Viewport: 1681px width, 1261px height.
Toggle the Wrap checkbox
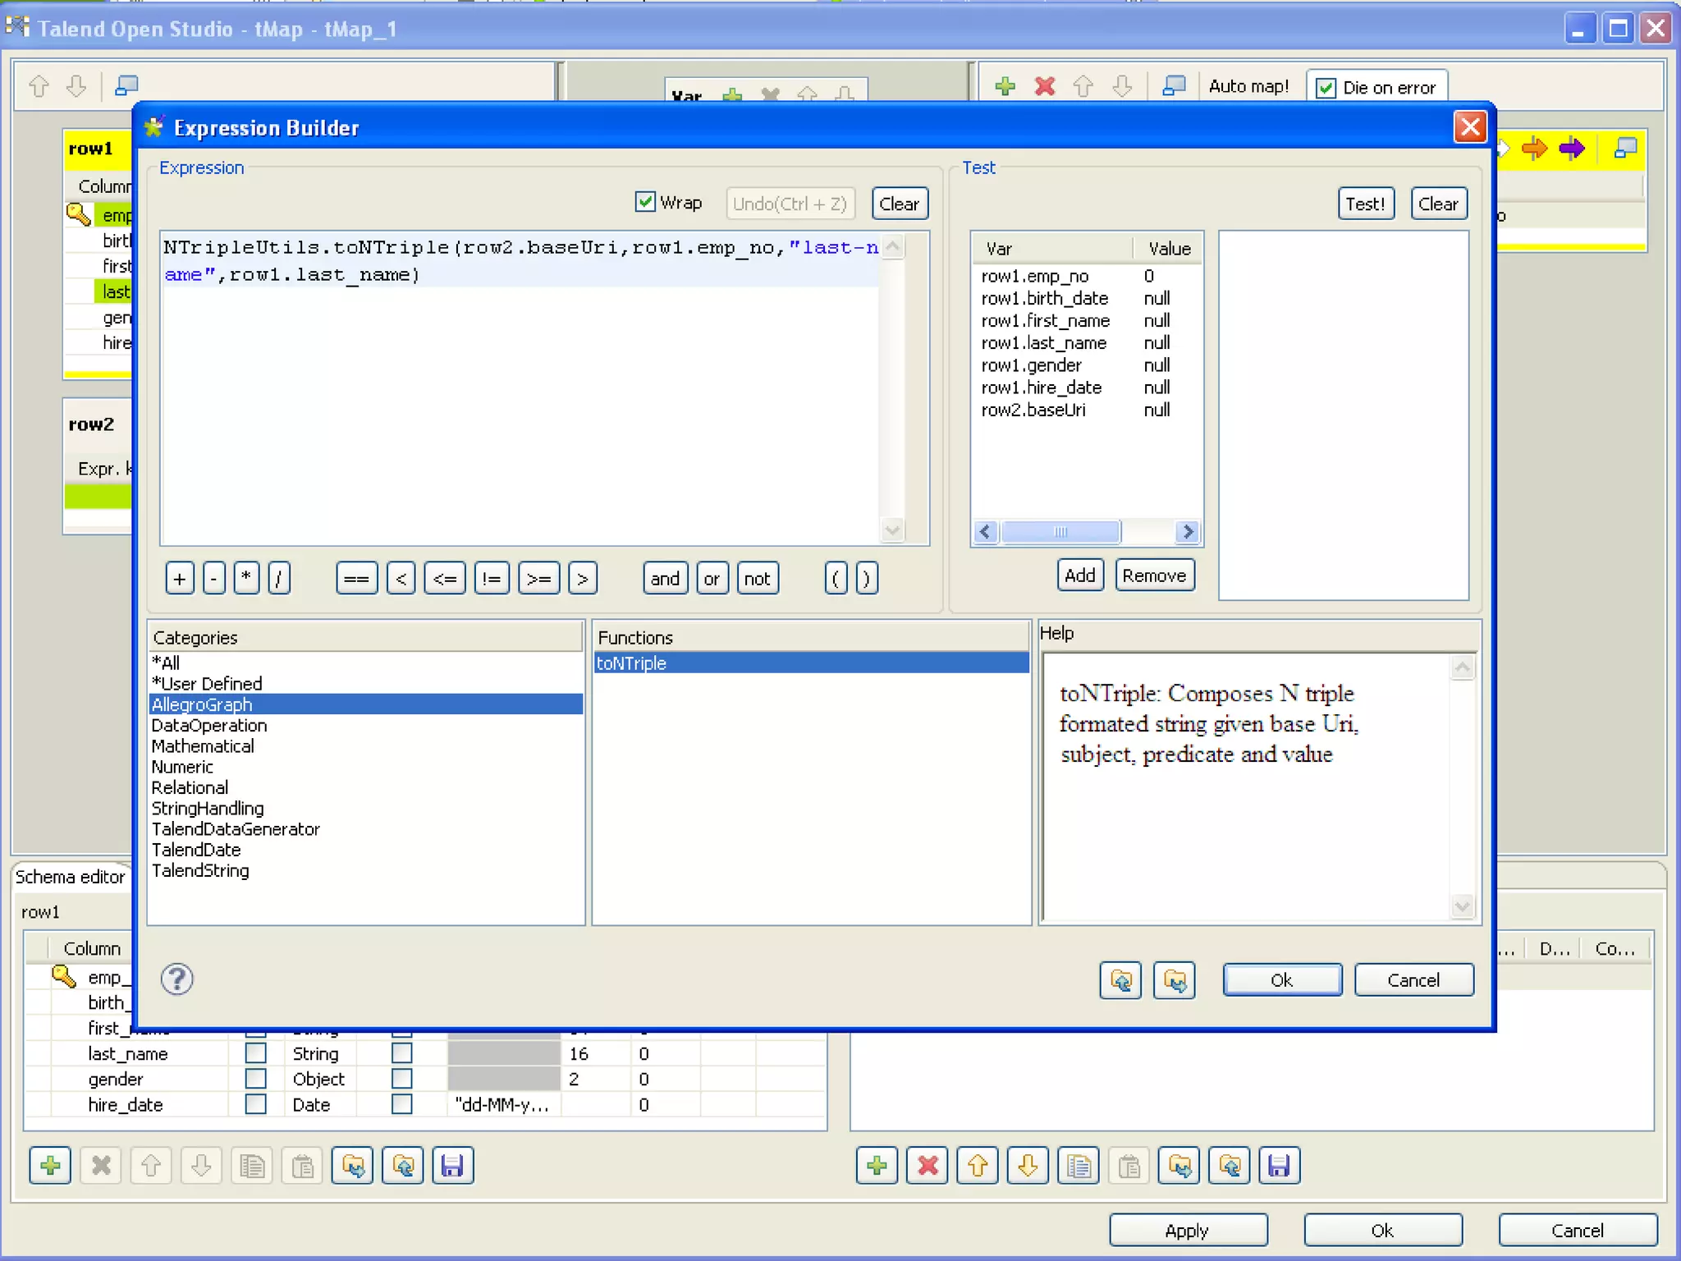pos(646,202)
